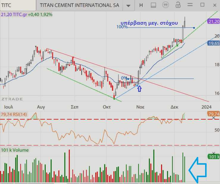Click the 19,65 moving average axis tag
This screenshot has height=184, width=220.
coord(213,43)
